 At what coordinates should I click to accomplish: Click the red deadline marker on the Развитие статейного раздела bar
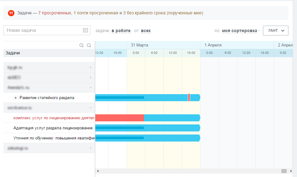[189, 98]
